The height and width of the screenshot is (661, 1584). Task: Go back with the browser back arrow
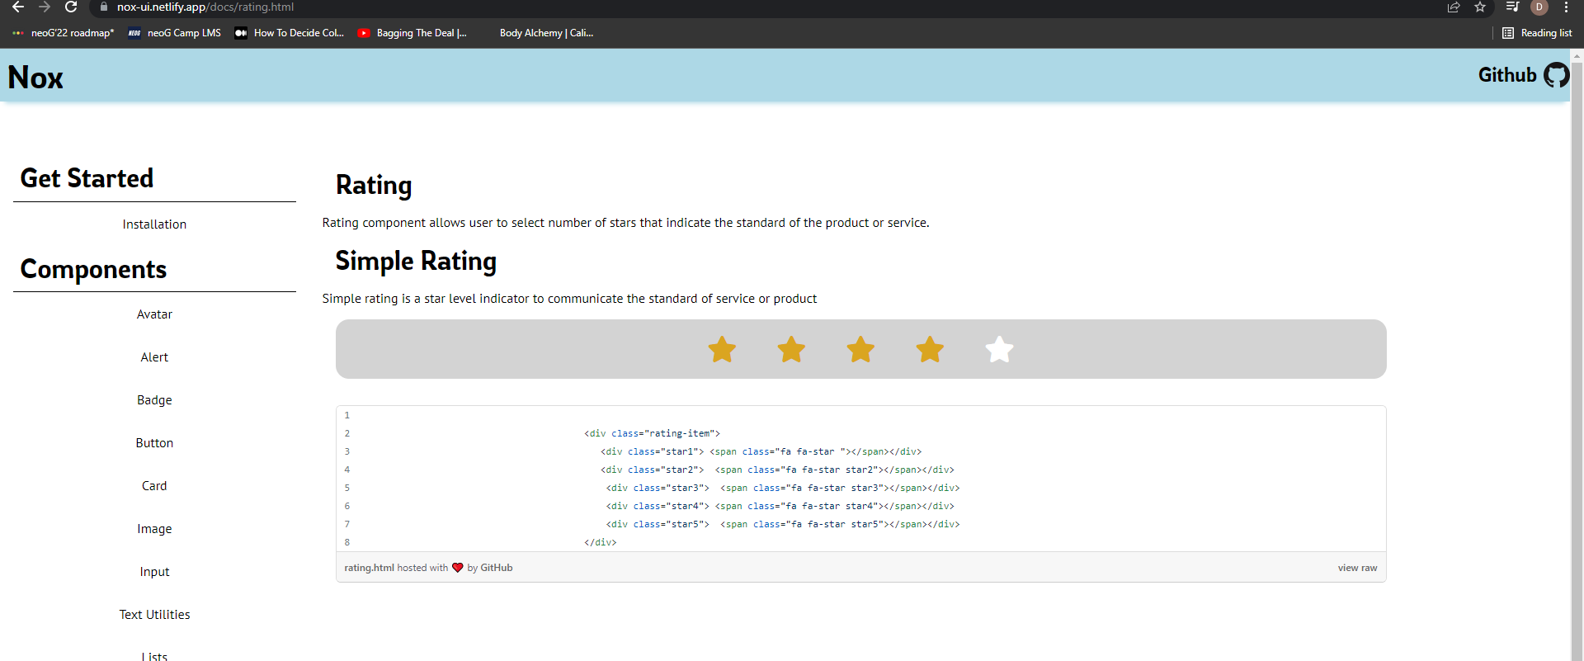(18, 7)
